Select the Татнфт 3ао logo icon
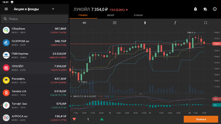This screenshot has height=124, width=221. (x=6, y=105)
